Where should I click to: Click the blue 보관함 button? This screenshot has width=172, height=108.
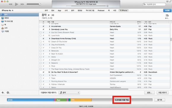coord(167,10)
